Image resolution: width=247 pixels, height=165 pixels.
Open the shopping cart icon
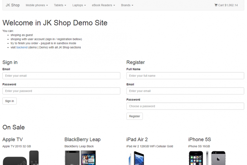(216, 5)
